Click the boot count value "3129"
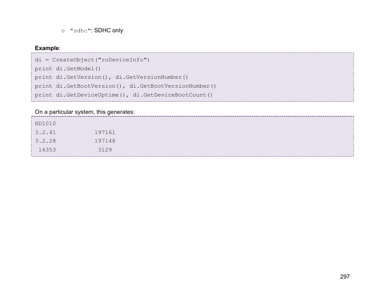 pyautogui.click(x=105, y=150)
